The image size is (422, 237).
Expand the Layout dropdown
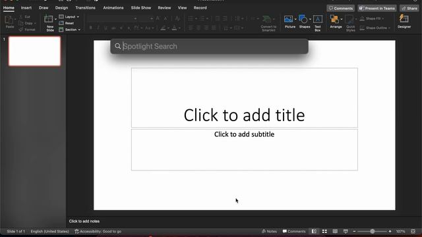click(x=78, y=17)
